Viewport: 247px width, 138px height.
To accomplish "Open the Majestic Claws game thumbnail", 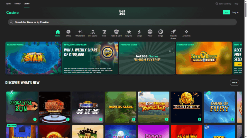I will point(121,107).
